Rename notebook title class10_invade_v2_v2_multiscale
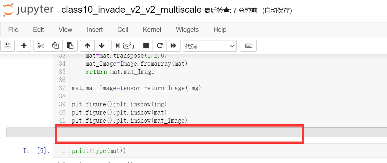 coord(131,10)
